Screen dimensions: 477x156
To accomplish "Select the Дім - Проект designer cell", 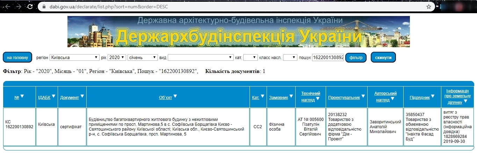I will click(x=347, y=127).
